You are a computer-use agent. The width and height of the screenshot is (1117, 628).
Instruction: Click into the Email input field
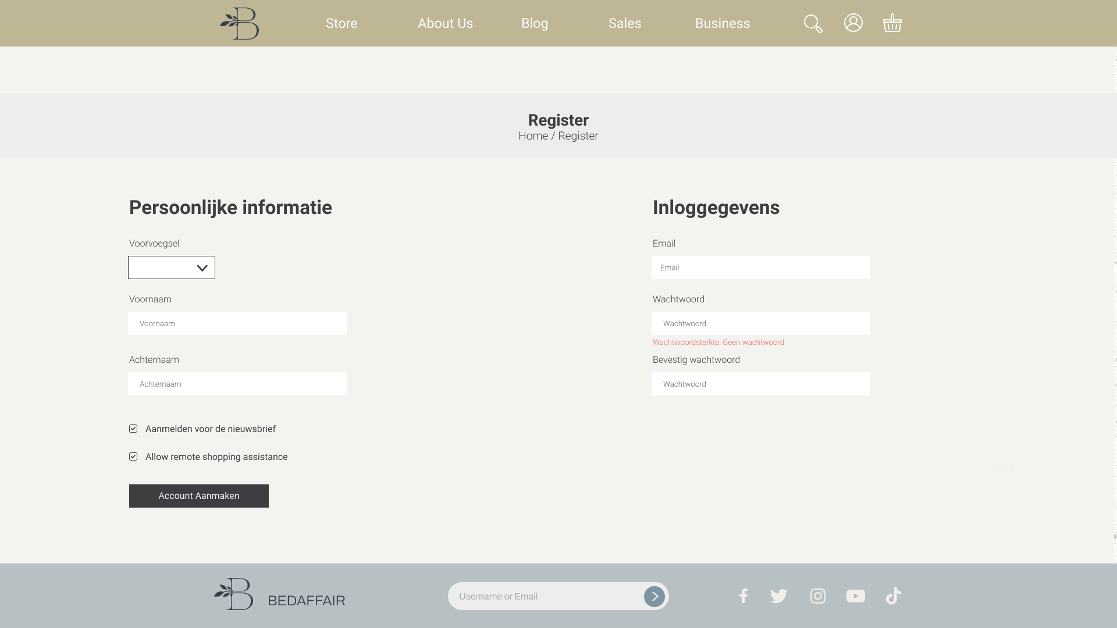coord(760,267)
